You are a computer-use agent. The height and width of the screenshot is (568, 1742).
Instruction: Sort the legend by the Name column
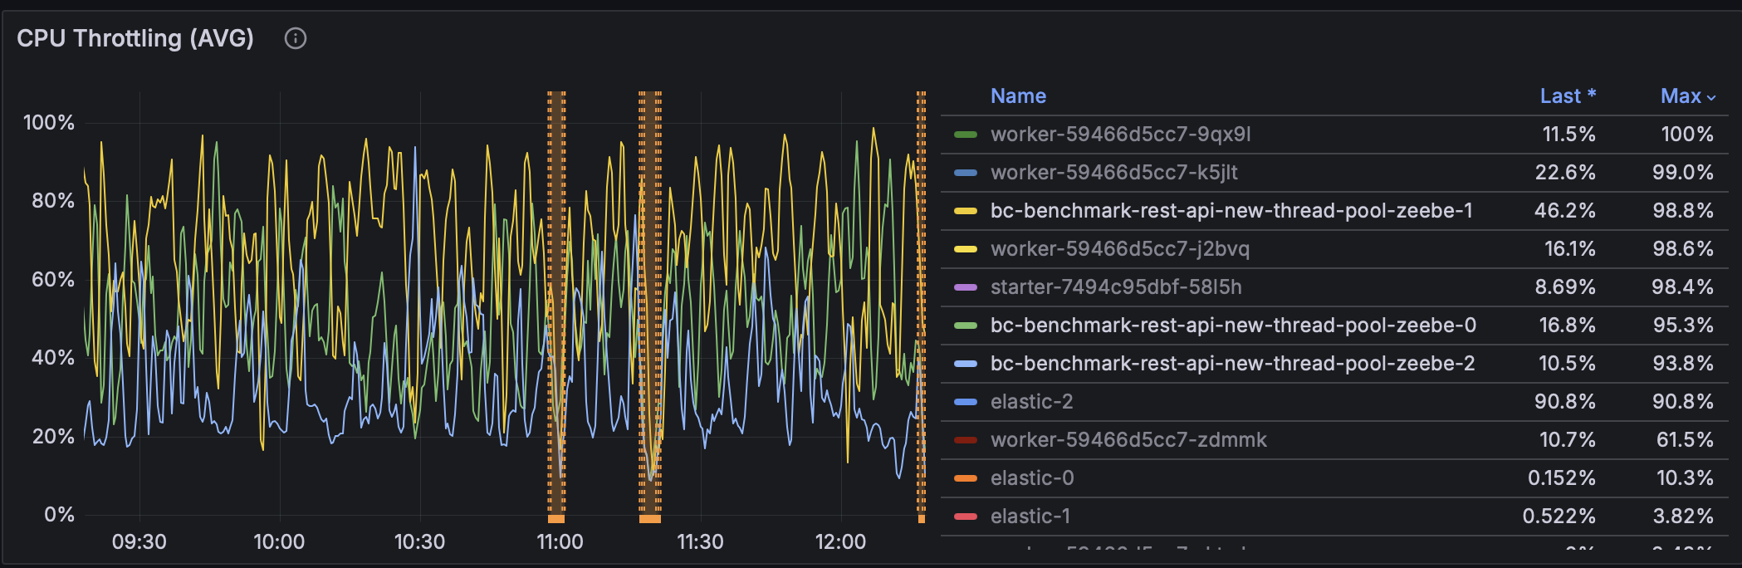coord(1018,96)
